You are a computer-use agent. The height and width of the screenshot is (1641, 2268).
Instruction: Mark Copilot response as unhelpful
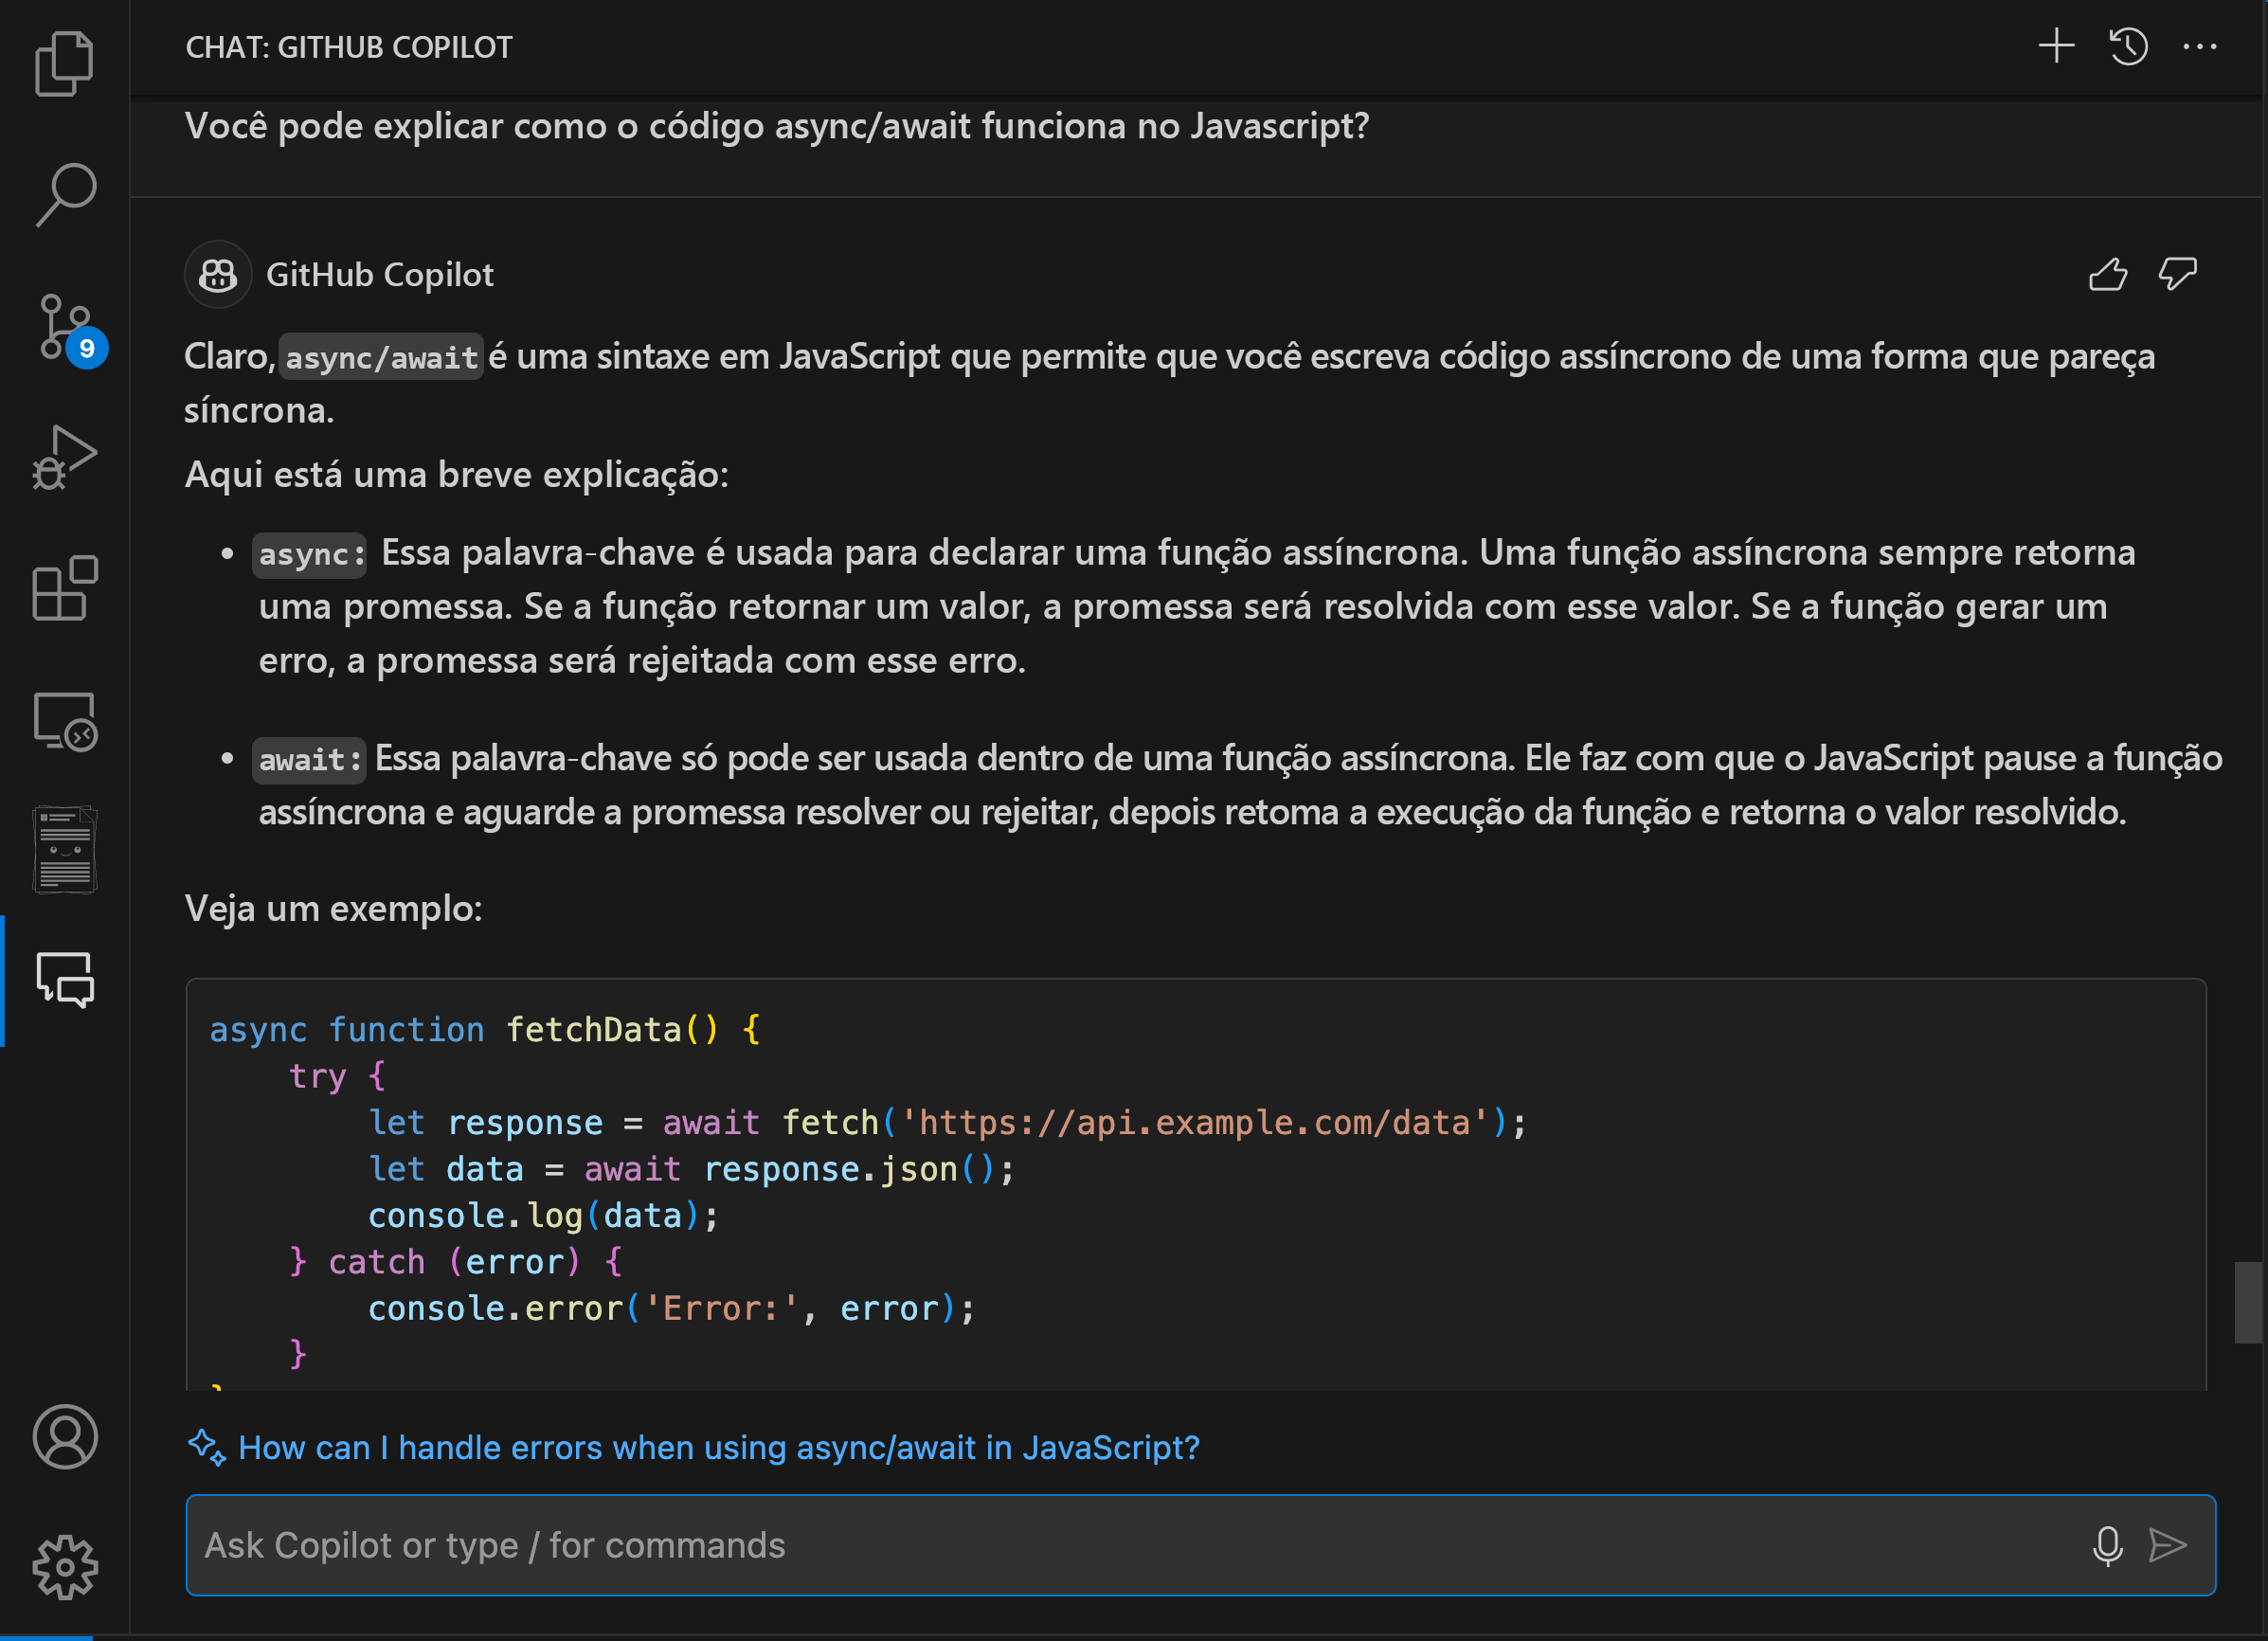click(2177, 274)
